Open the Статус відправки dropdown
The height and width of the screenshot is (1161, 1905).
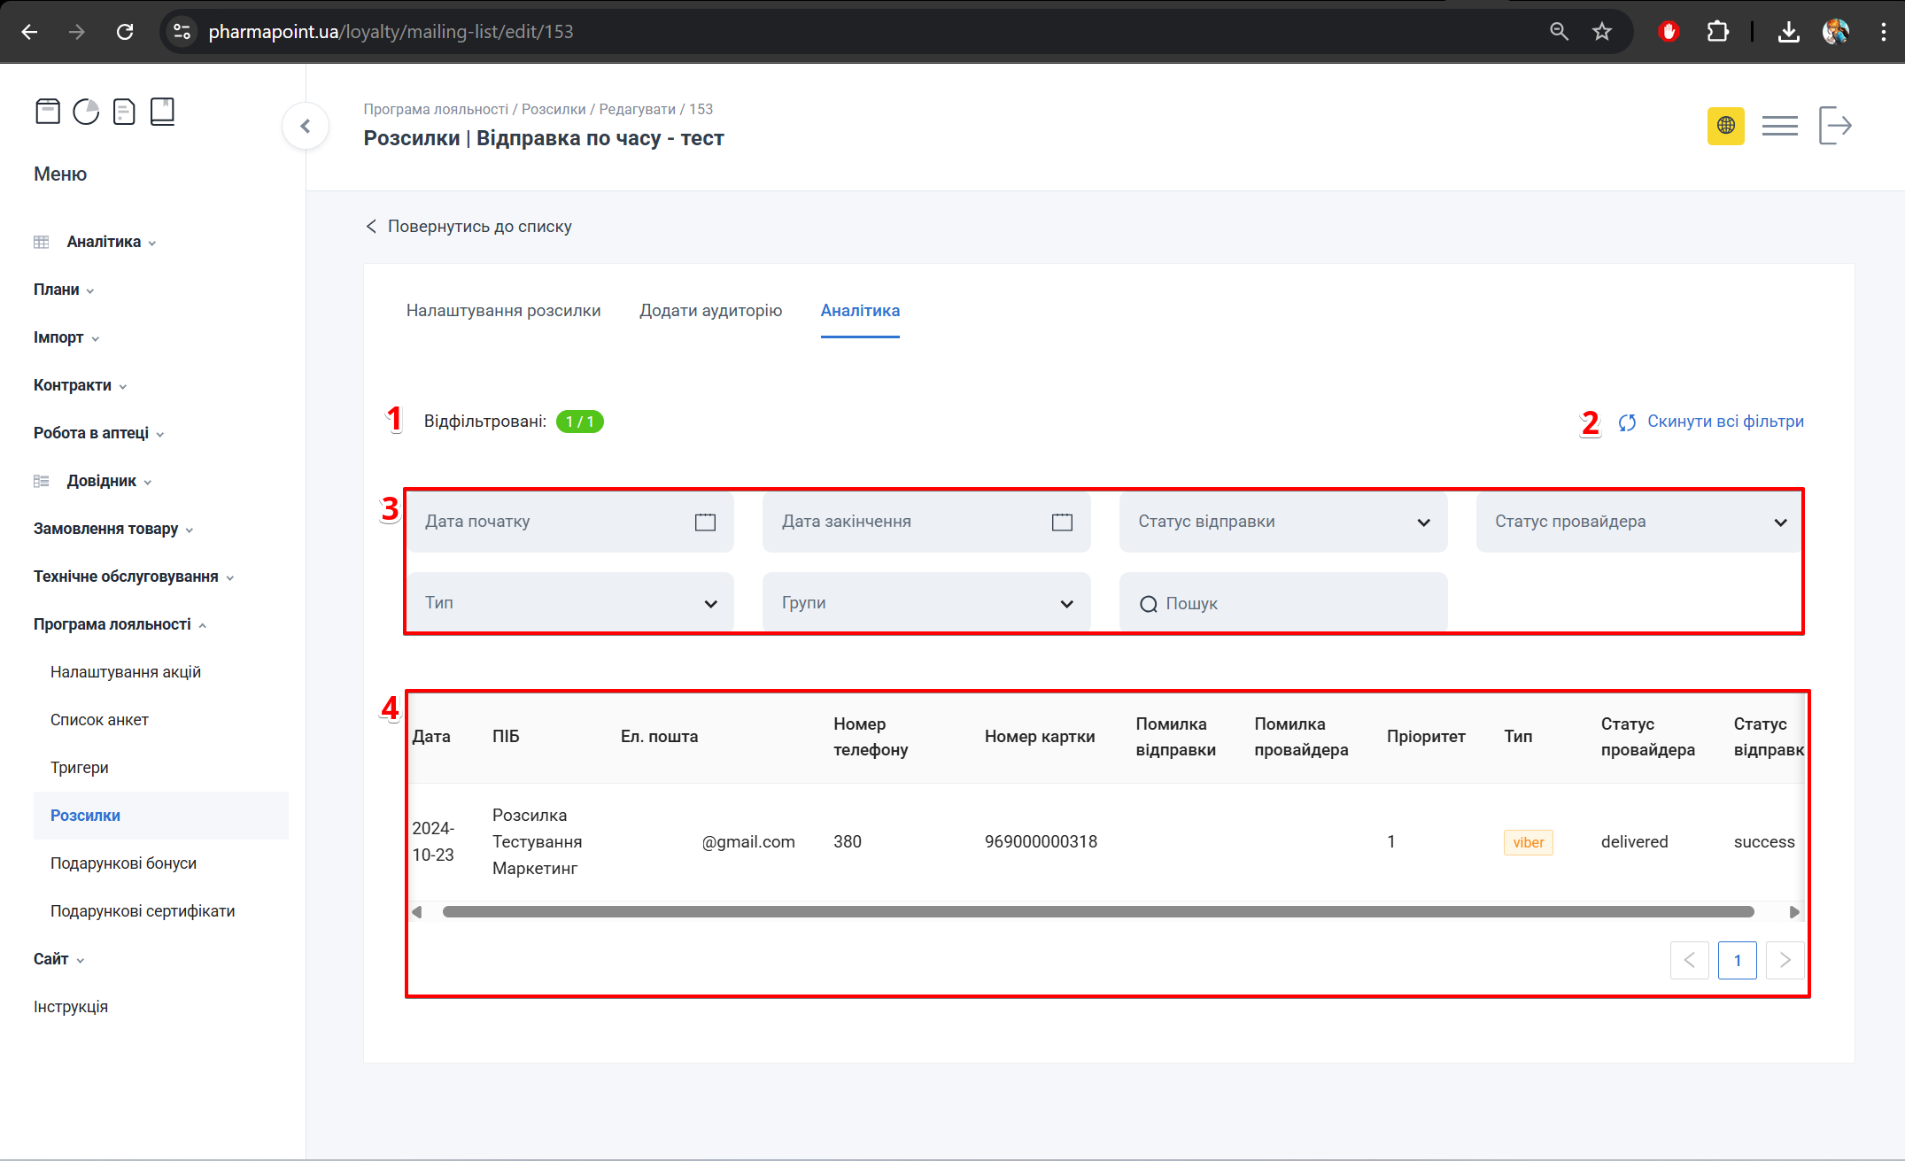coord(1283,522)
